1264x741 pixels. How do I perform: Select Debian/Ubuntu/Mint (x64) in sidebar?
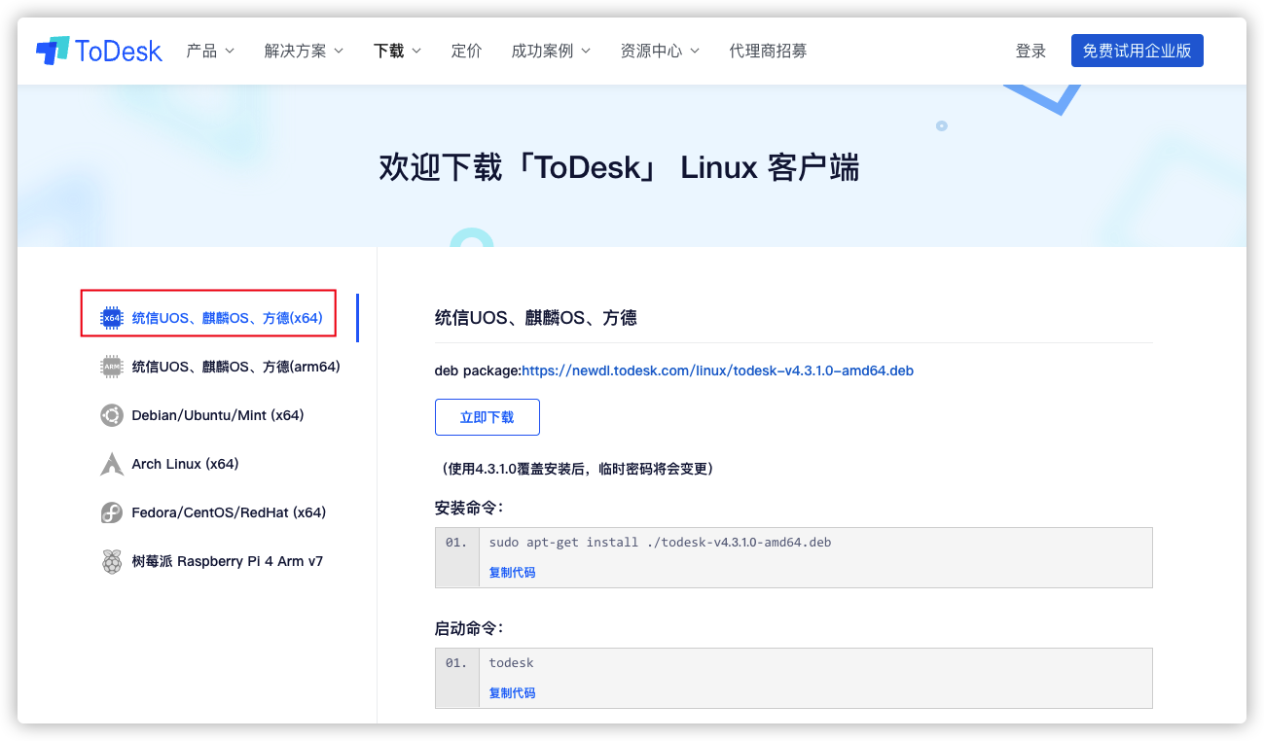[218, 415]
